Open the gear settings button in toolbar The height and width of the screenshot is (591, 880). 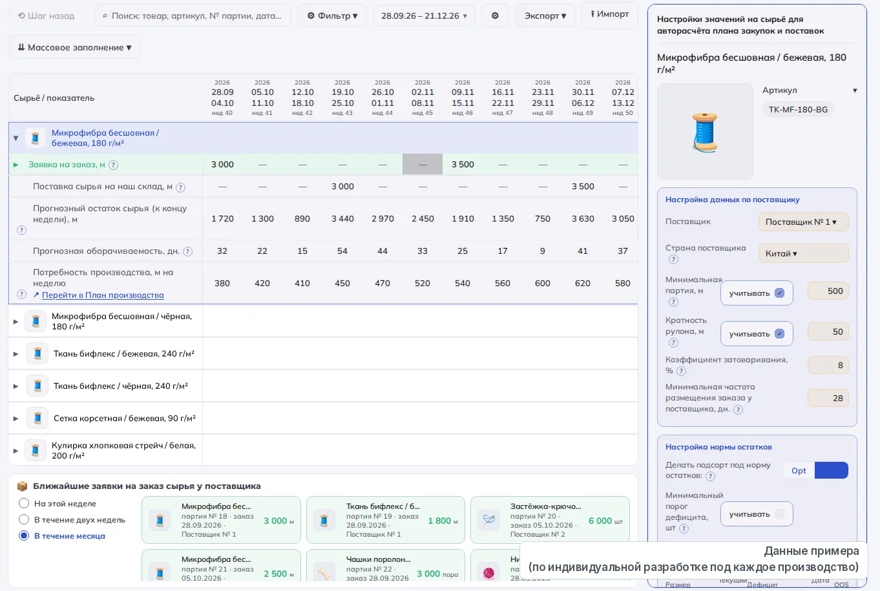[x=495, y=16]
